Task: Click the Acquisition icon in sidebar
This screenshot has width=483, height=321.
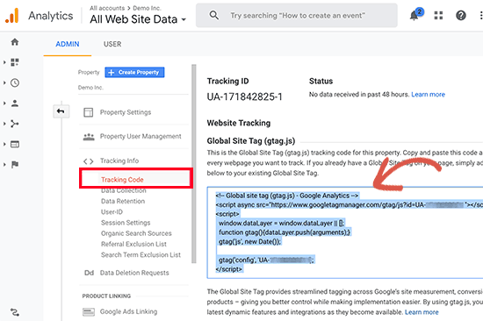Action: click(15, 124)
